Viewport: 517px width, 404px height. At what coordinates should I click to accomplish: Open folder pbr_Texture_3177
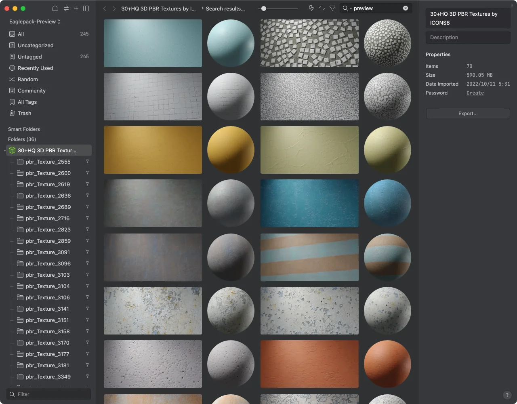(x=49, y=354)
